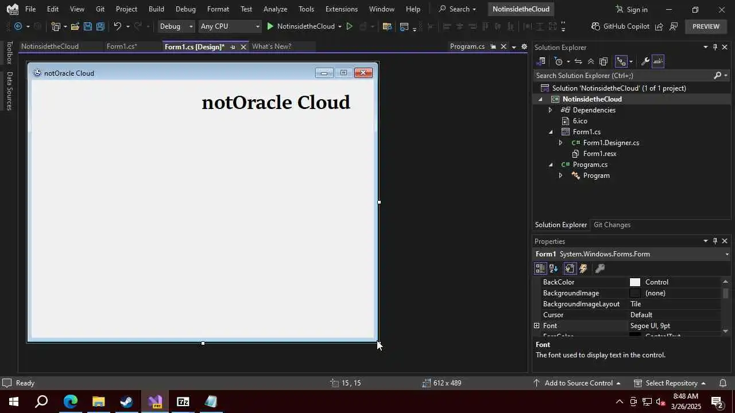Viewport: 735px width, 413px height.
Task: Open the Format menu
Action: click(x=218, y=9)
